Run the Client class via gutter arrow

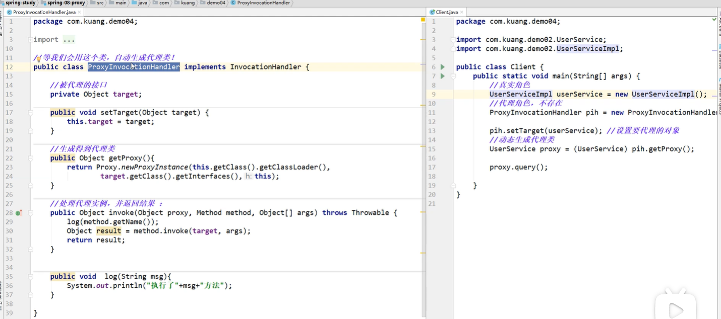click(x=443, y=67)
